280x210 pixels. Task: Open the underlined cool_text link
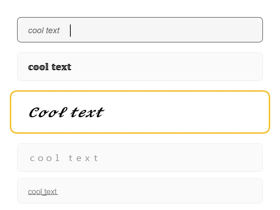43,191
